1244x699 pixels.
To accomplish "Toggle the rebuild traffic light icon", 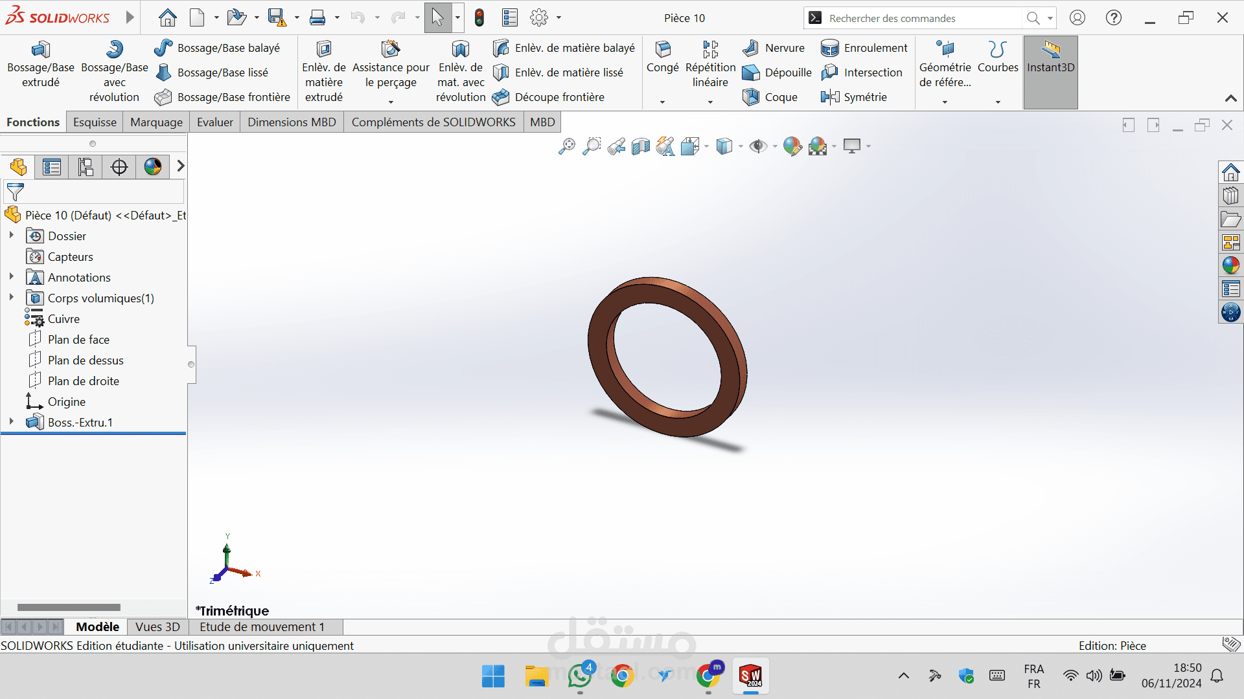I will point(479,18).
